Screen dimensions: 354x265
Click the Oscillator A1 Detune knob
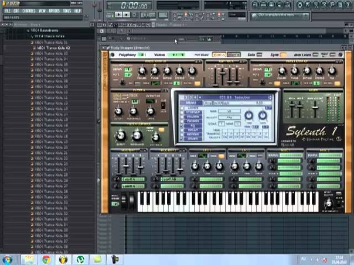point(167,71)
